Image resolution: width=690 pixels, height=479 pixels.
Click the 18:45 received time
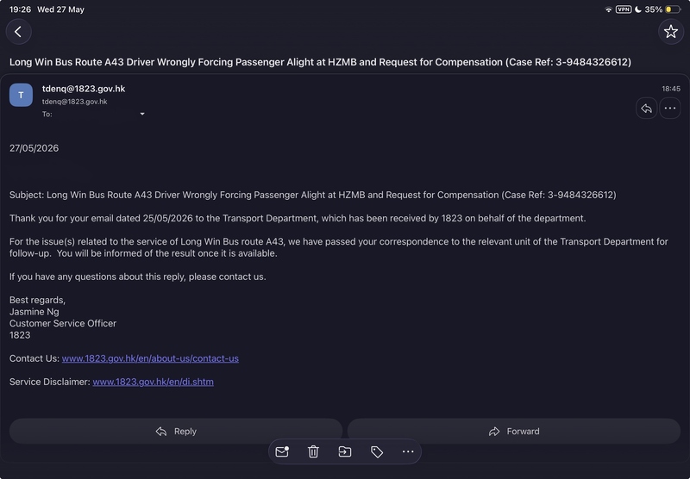click(x=671, y=89)
